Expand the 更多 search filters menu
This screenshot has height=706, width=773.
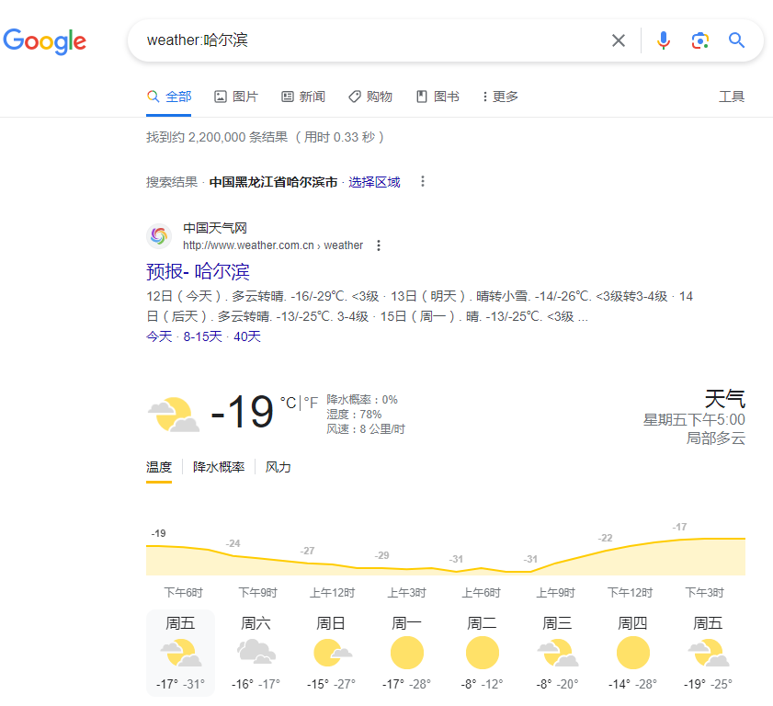500,97
